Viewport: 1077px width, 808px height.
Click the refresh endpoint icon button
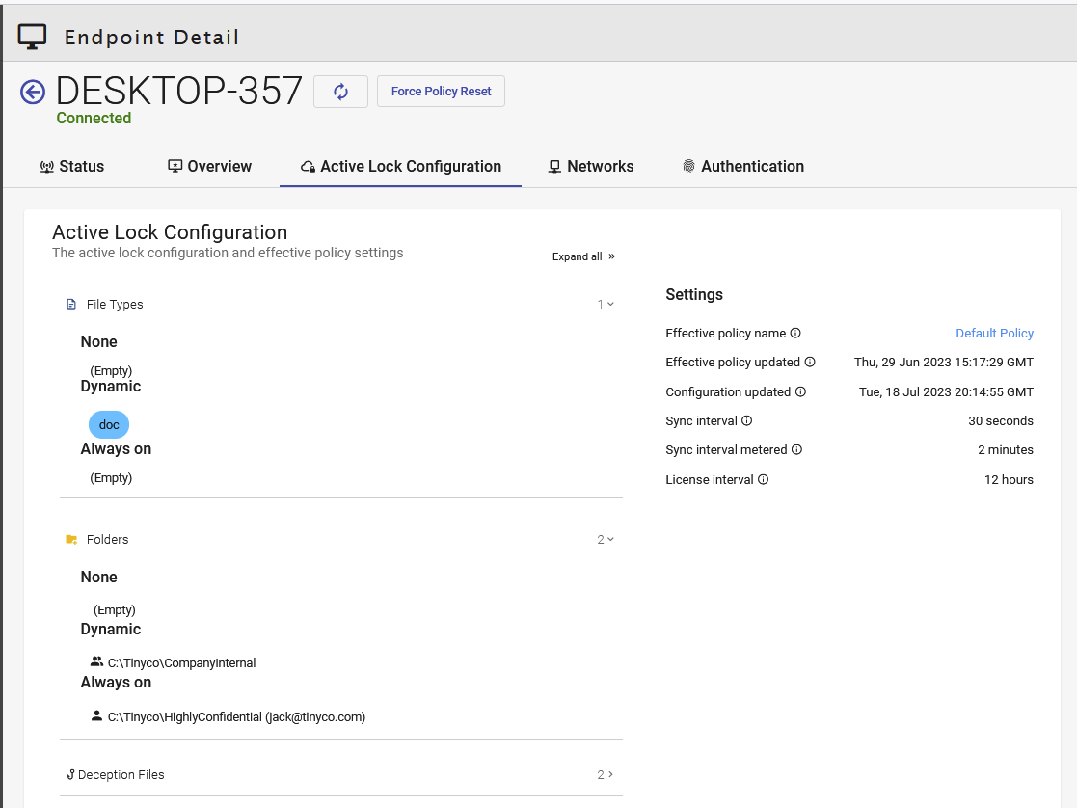(x=340, y=92)
